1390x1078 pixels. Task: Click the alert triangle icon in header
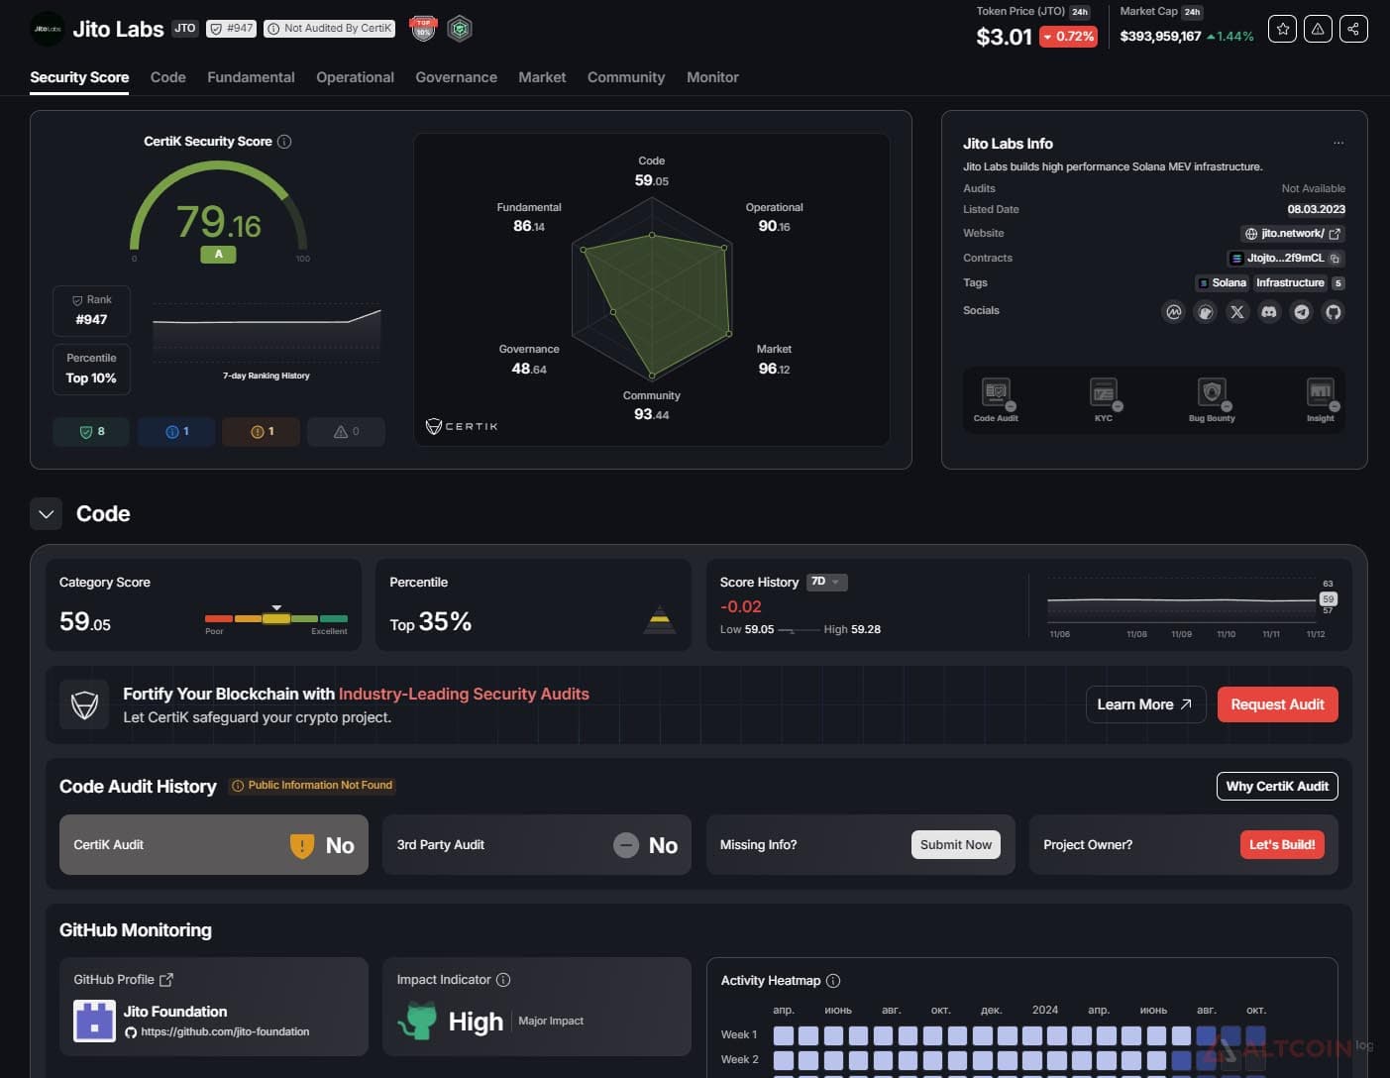coord(1318,29)
